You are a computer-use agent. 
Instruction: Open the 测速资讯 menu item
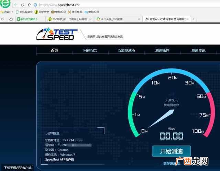(x=198, y=50)
